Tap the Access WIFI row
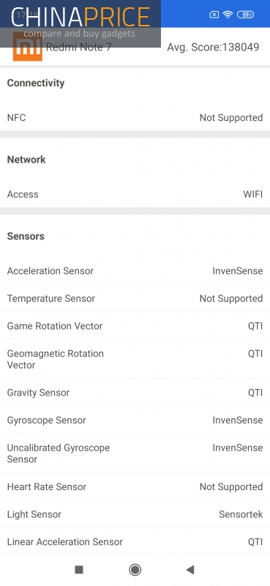The image size is (270, 586). pos(135,194)
